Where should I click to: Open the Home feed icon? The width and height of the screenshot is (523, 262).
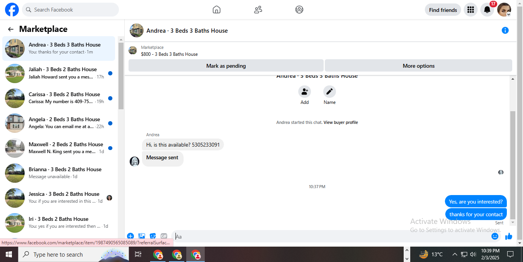(217, 10)
